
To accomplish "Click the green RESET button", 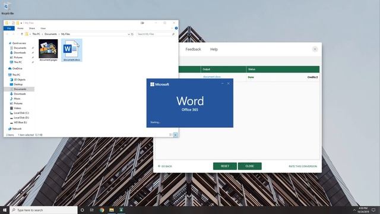I will coord(225,166).
